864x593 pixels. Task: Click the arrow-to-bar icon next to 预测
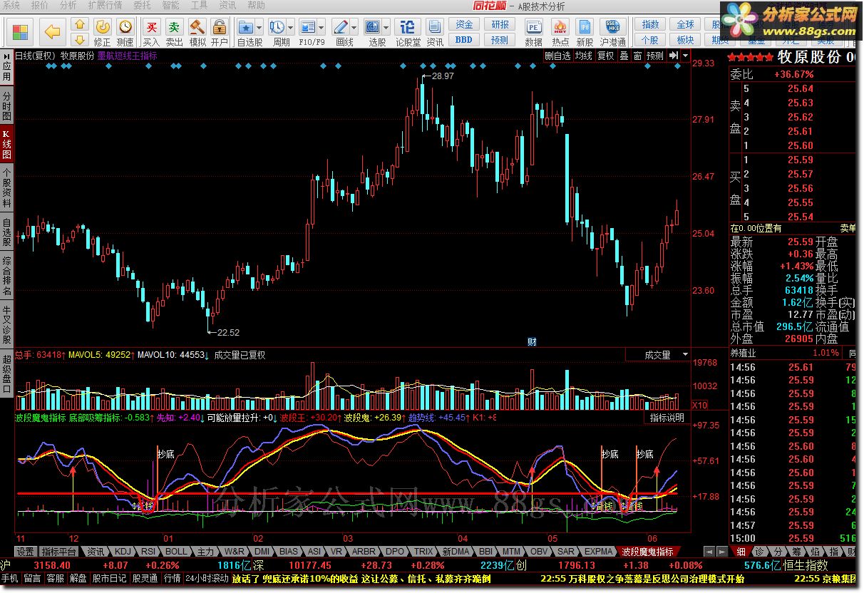point(673,56)
